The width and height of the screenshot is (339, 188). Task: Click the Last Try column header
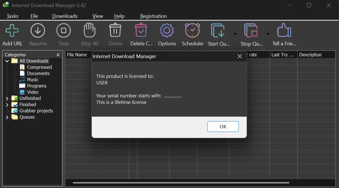coord(283,55)
